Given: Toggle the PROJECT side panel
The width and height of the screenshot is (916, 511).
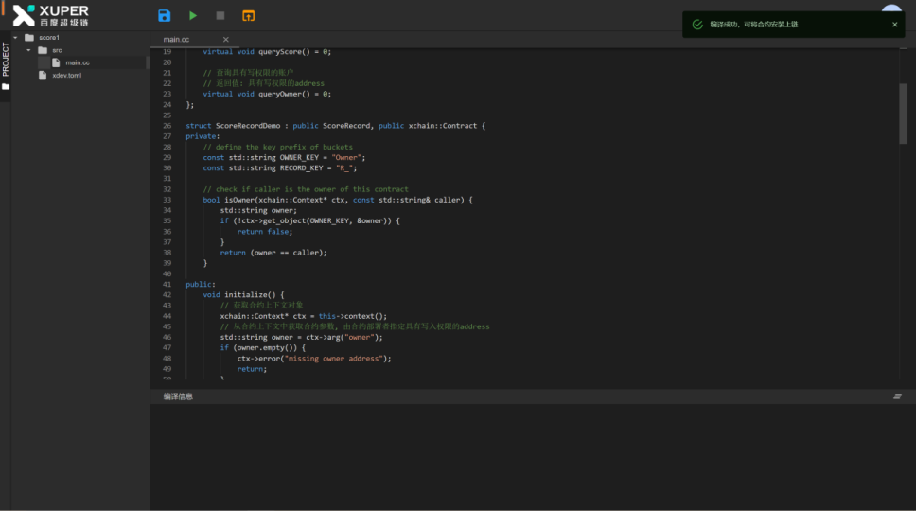Looking at the screenshot, I should pos(6,59).
